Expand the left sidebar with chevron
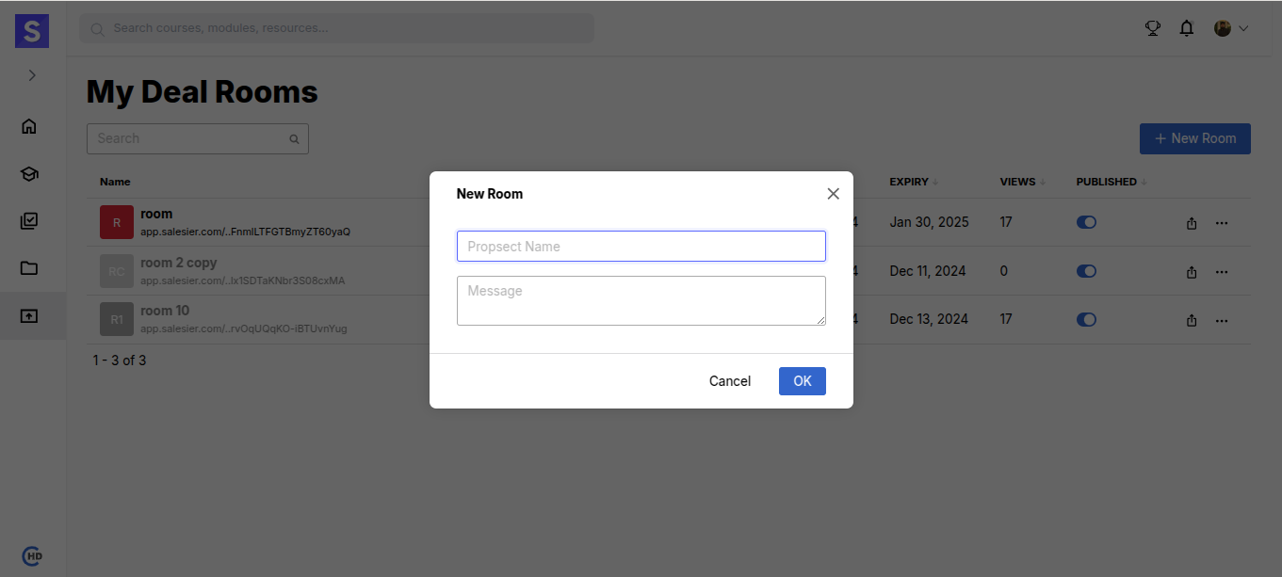The image size is (1282, 577). pyautogui.click(x=32, y=75)
